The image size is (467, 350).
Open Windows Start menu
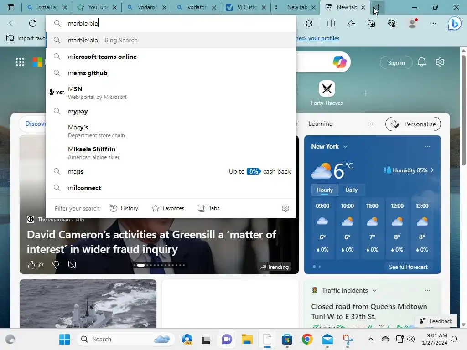[64, 339]
